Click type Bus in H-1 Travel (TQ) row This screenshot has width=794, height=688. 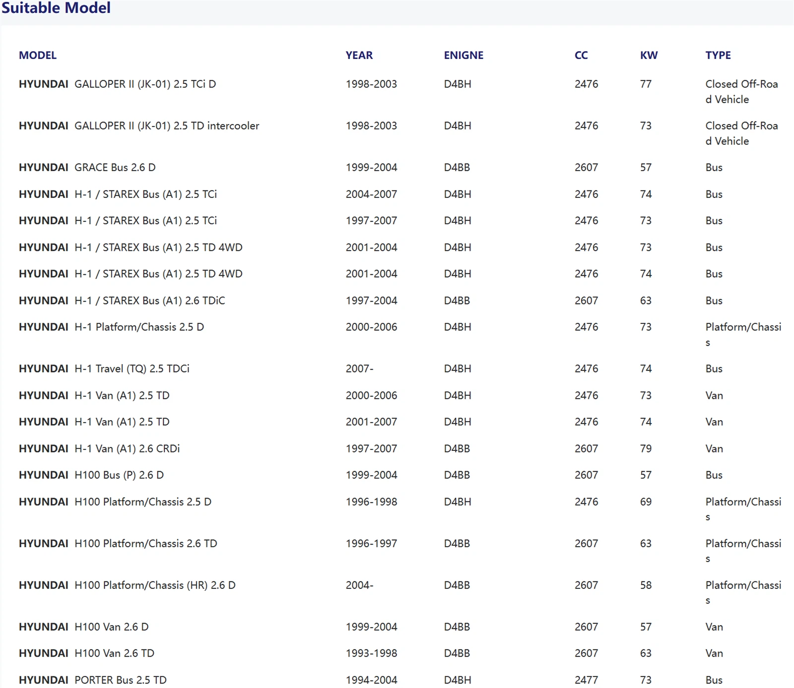click(714, 369)
